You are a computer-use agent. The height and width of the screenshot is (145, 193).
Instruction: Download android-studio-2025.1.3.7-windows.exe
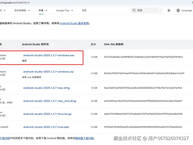[x=49, y=55]
